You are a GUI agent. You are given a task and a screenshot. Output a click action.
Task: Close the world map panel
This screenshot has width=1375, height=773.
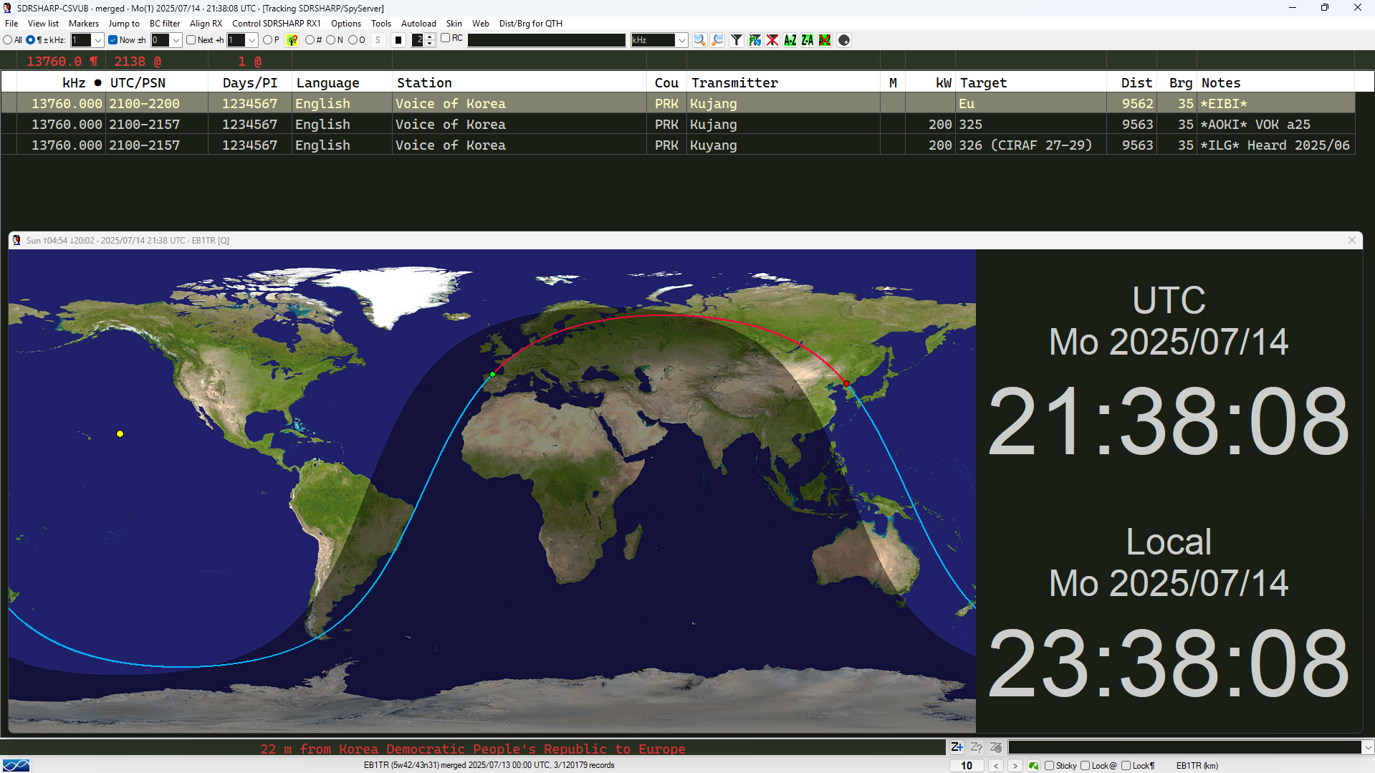click(1352, 240)
